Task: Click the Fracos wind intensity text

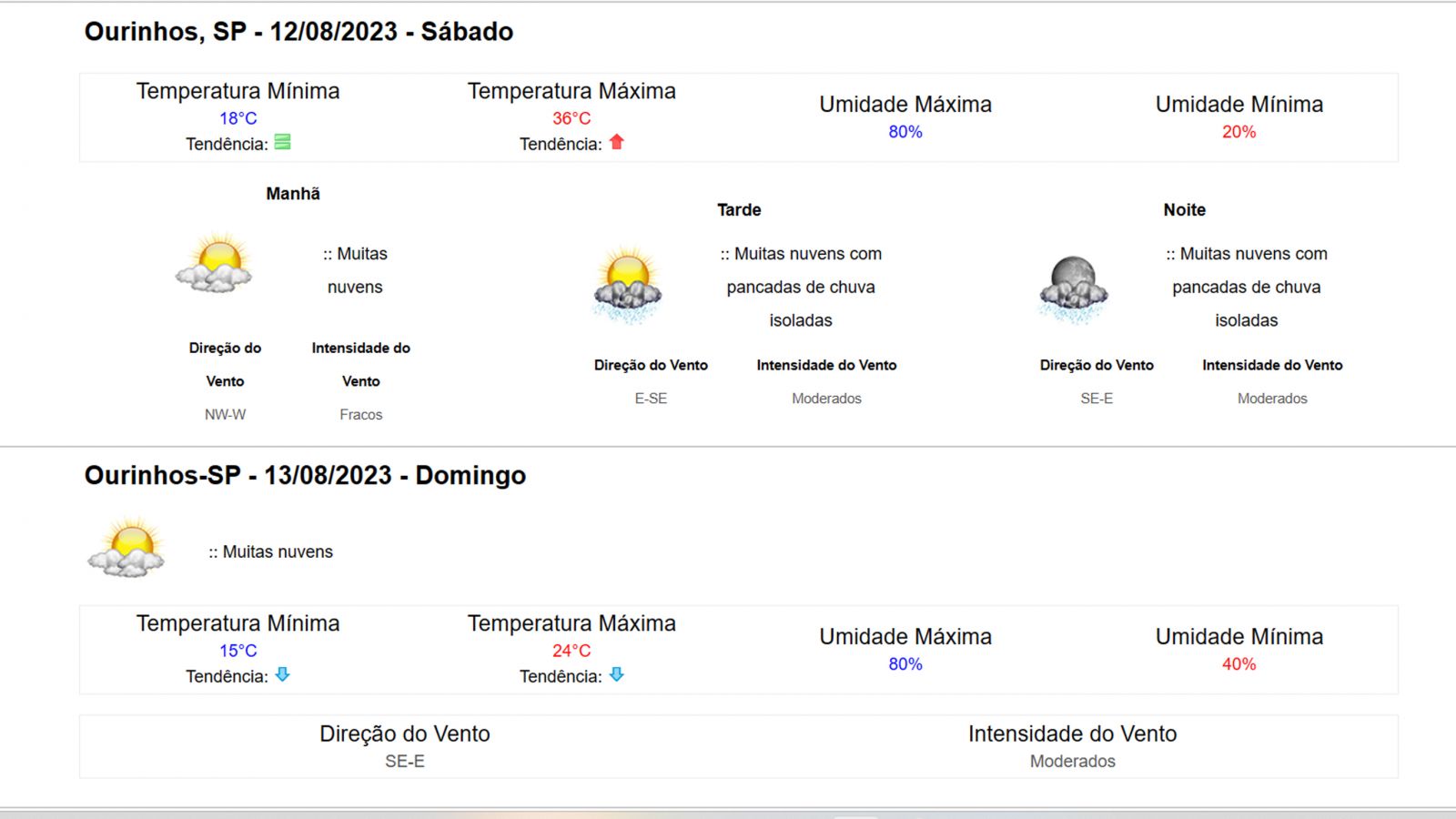Action: (x=361, y=414)
